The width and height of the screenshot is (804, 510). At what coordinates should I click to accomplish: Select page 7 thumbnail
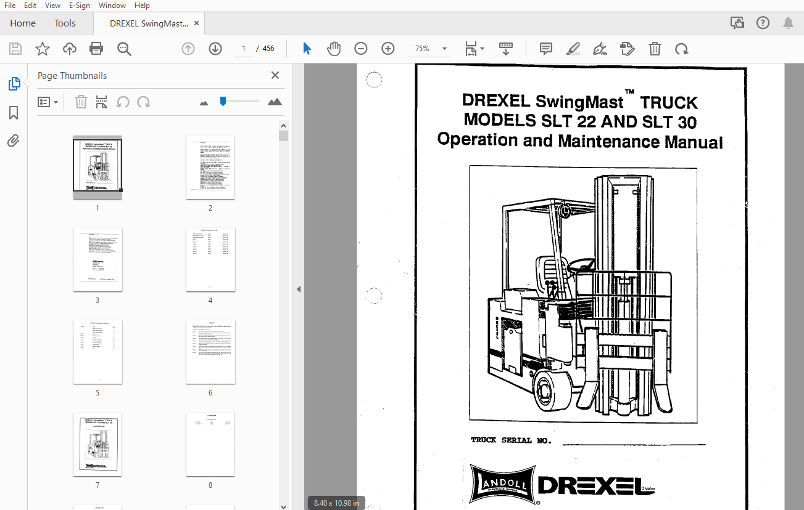[97, 444]
